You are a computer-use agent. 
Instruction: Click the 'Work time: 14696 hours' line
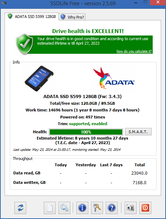[82, 110]
